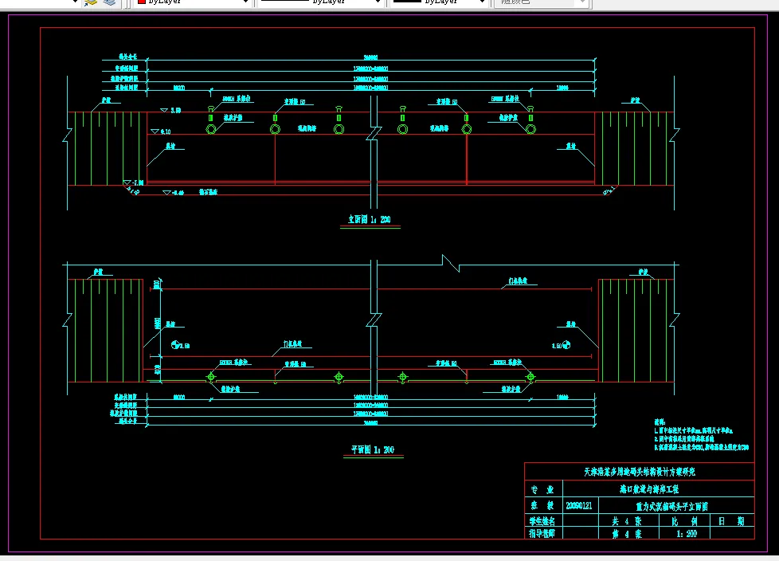This screenshot has width=779, height=561.
Task: Select the drawing name 重力式沉箱码头平立面图
Action: (671, 506)
